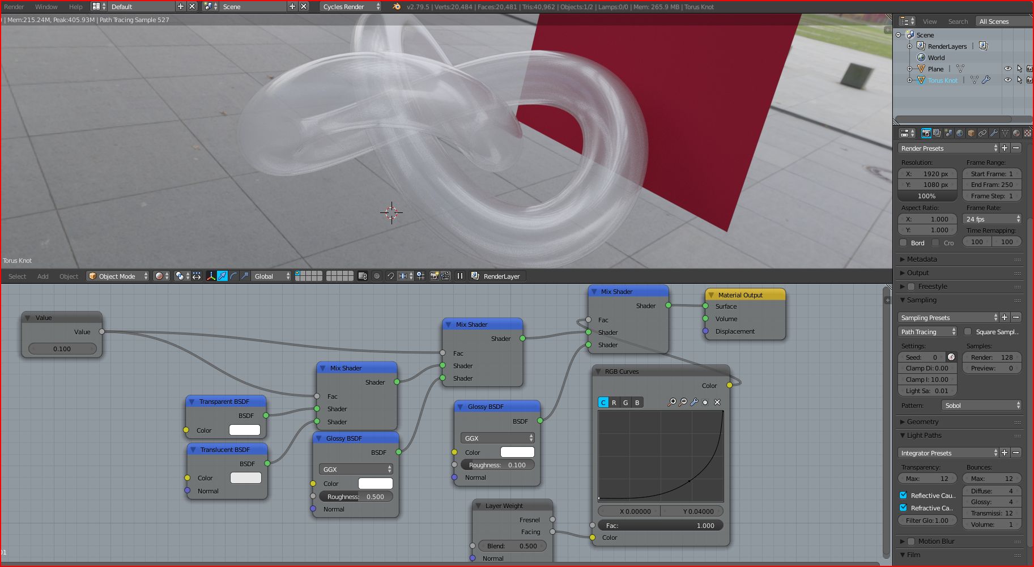Screen dimensions: 1034x567
Task: Click the random seed clock icon
Action: coord(951,357)
